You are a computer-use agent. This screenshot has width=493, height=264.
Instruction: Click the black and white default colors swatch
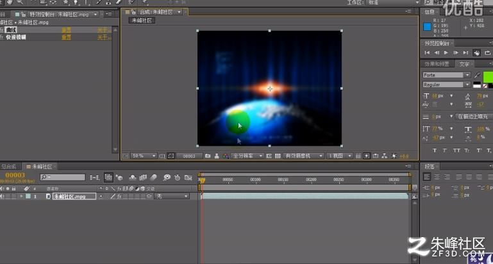click(477, 85)
